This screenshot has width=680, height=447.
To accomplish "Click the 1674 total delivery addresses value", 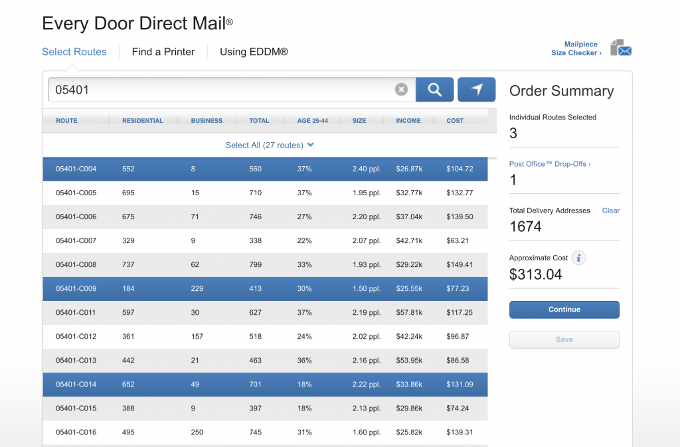I will 525,226.
